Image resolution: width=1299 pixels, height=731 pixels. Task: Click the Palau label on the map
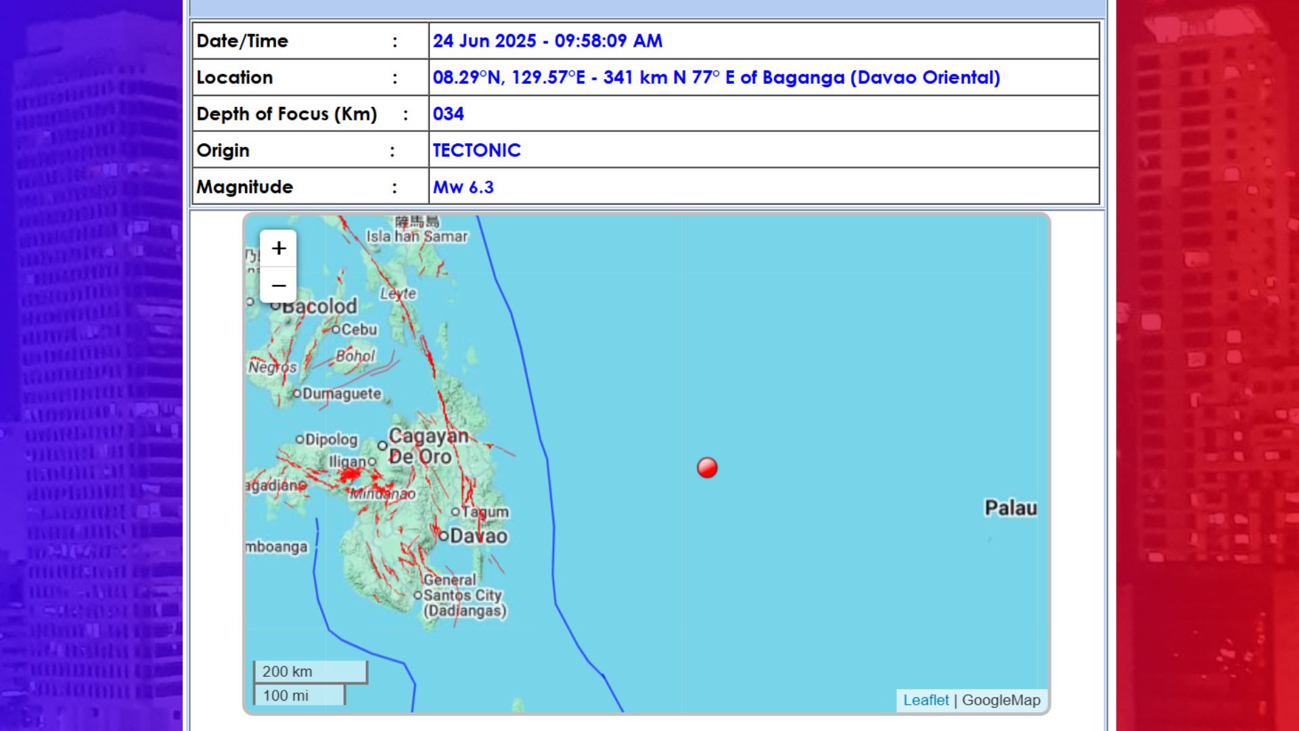click(x=1011, y=508)
